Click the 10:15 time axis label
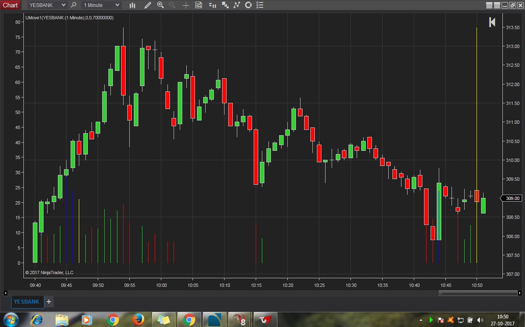This screenshot has width=525, height=327. tap(256, 285)
